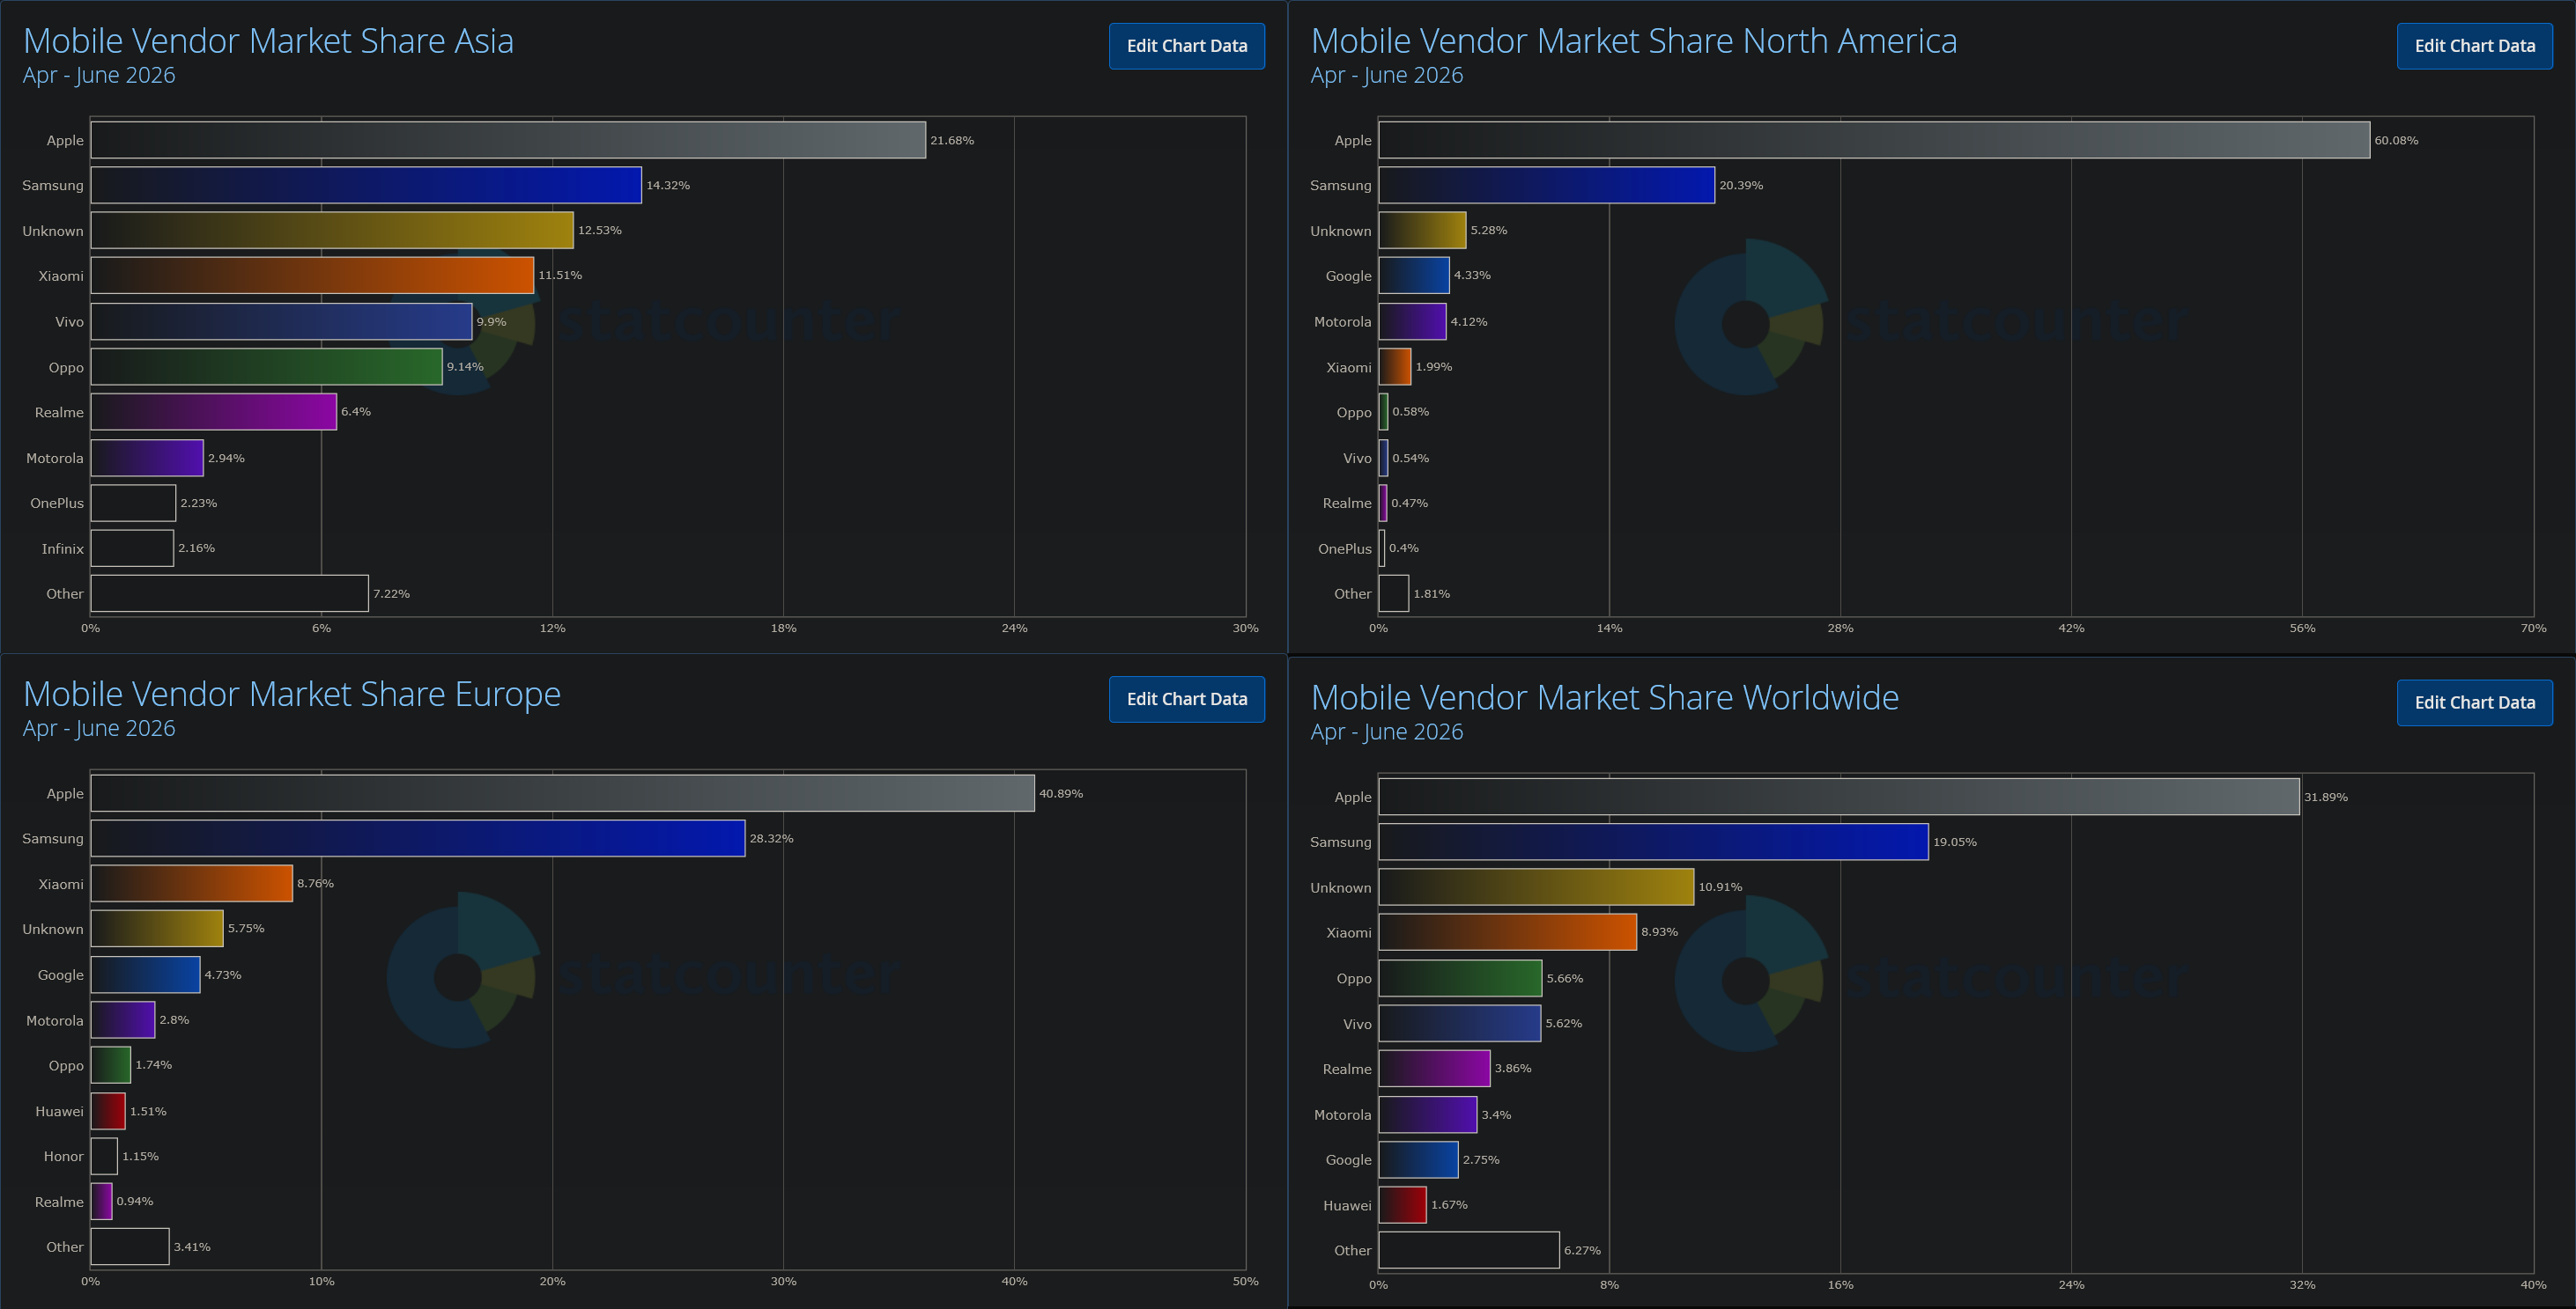
Task: Click the "19.05%" Samsung value in Worldwide
Action: tap(1954, 842)
